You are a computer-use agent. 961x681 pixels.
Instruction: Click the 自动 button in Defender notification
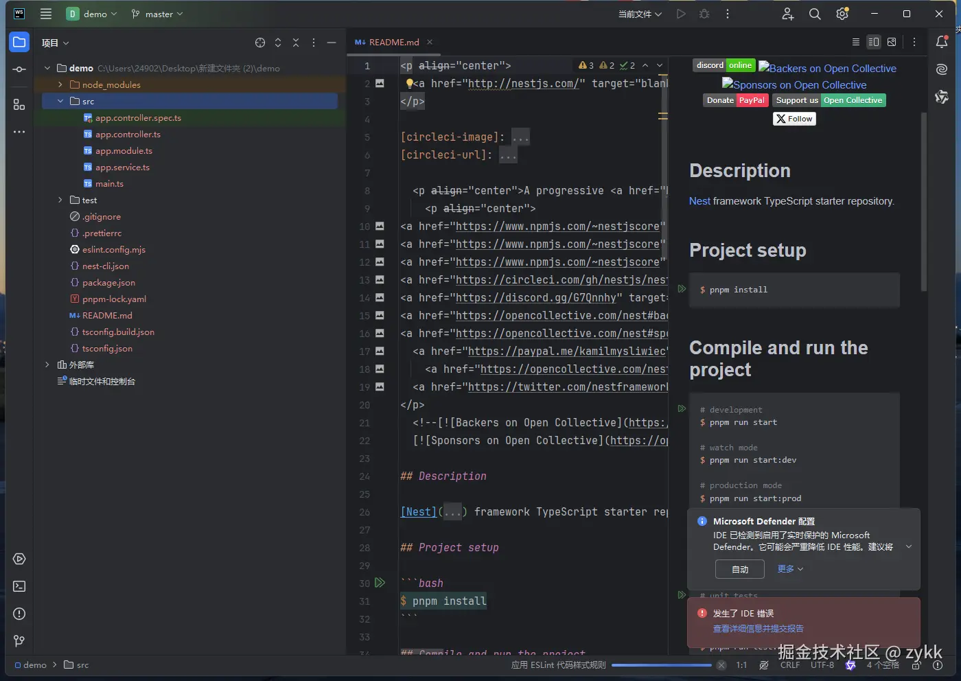click(740, 569)
